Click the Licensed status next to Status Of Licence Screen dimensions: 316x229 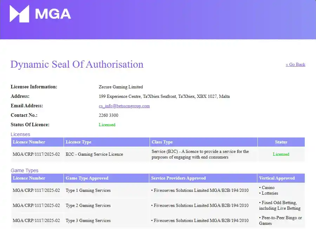click(107, 125)
